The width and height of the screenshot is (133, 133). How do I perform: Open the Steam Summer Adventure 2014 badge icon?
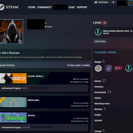(98, 32)
